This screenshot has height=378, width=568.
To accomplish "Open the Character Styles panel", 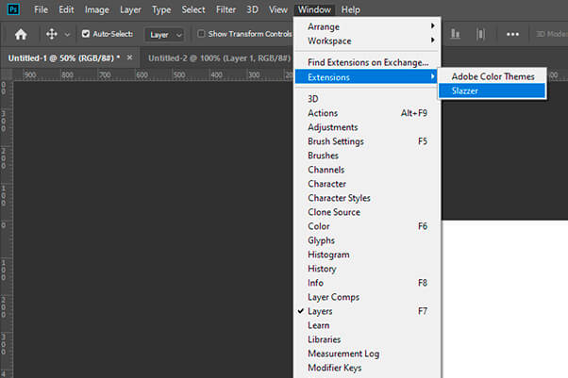I will 367,198.
